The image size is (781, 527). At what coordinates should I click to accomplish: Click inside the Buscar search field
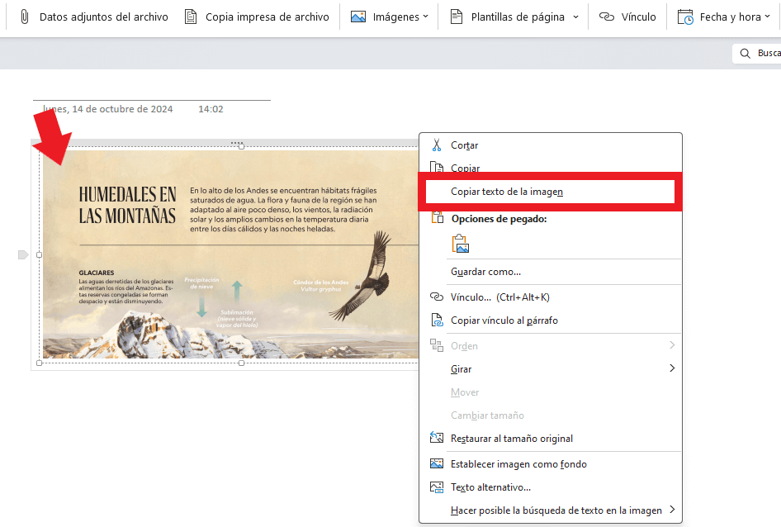[x=756, y=54]
